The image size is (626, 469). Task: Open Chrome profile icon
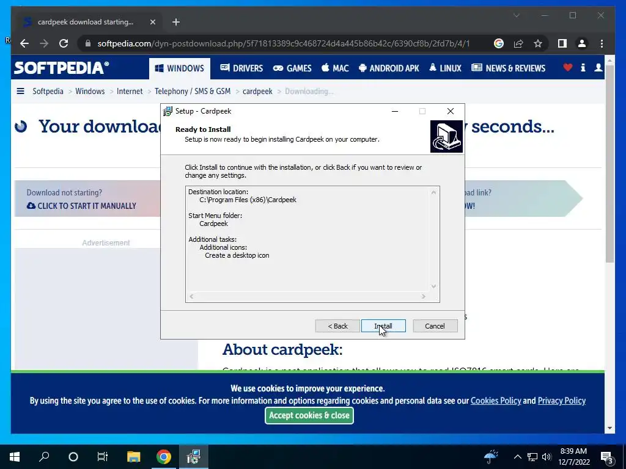(x=582, y=43)
